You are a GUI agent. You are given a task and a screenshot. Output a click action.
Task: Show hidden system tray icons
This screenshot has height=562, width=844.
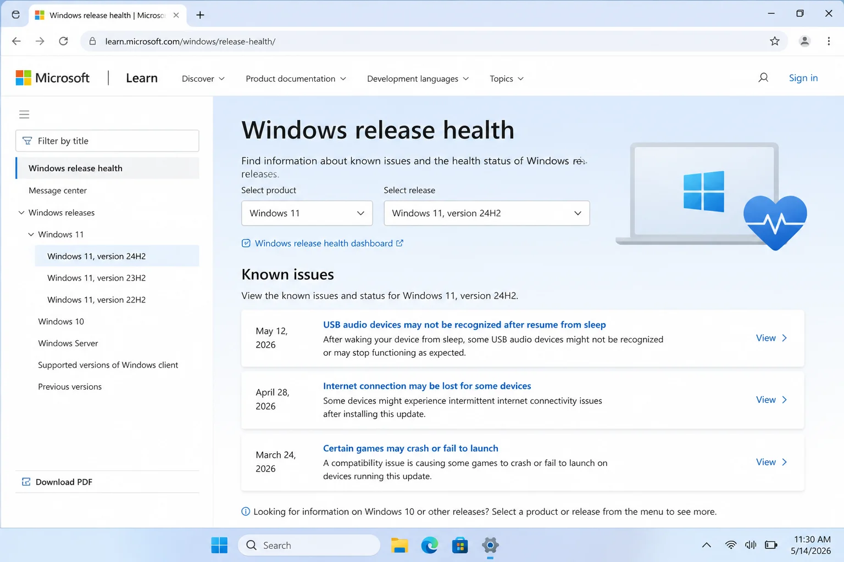point(707,545)
